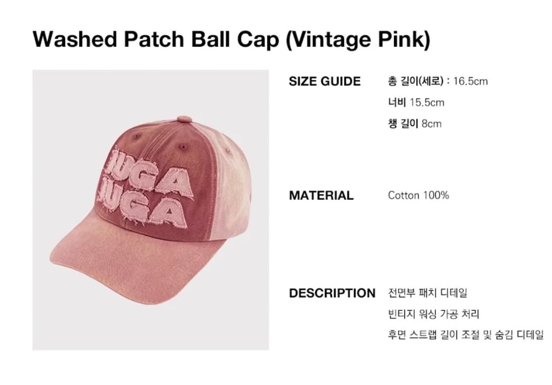This screenshot has height=385, width=552.
Task: Click "(Vintage Pink)" in the title
Action: click(x=357, y=40)
